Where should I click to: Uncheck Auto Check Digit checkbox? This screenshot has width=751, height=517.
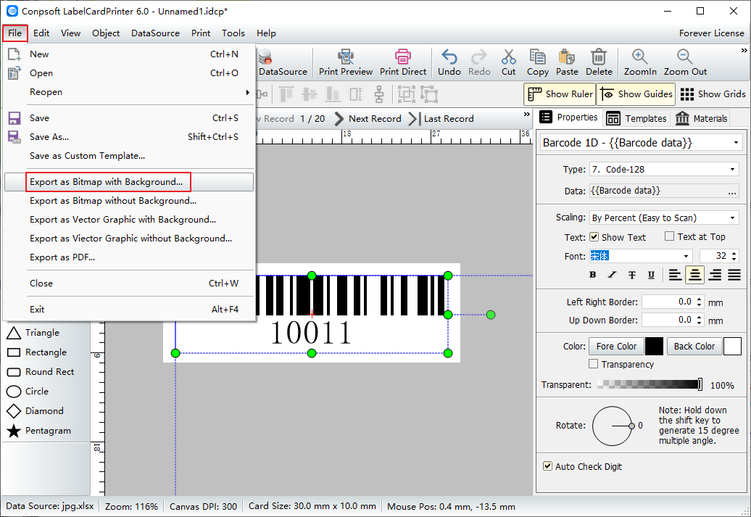[x=547, y=466]
